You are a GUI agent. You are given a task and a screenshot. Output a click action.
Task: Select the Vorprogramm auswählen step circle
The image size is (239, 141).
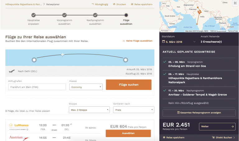click(64, 15)
